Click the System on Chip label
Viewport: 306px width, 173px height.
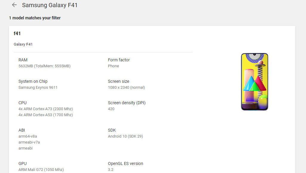[33, 81]
